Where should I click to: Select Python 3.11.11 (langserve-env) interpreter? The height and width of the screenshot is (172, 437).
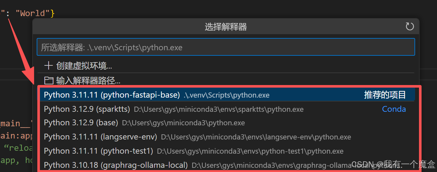tap(226, 137)
